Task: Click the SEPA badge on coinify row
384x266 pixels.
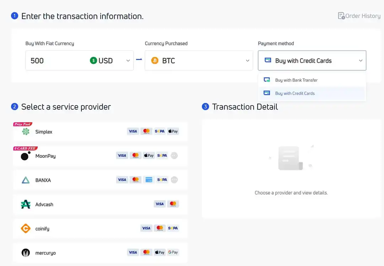Action: [173, 228]
